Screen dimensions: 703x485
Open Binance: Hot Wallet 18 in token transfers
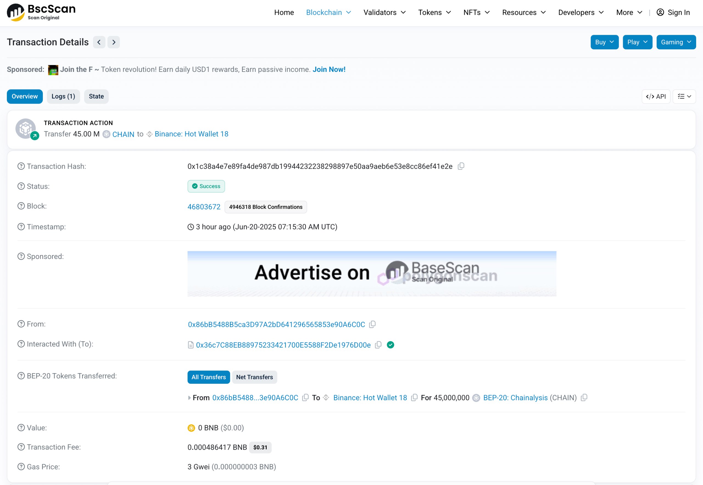coord(370,398)
